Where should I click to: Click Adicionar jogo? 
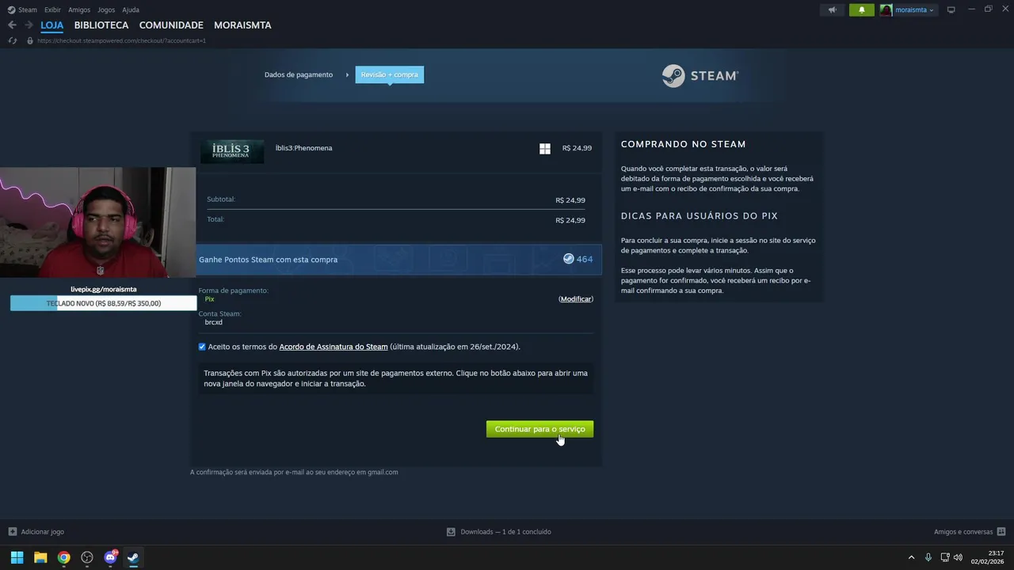click(43, 532)
